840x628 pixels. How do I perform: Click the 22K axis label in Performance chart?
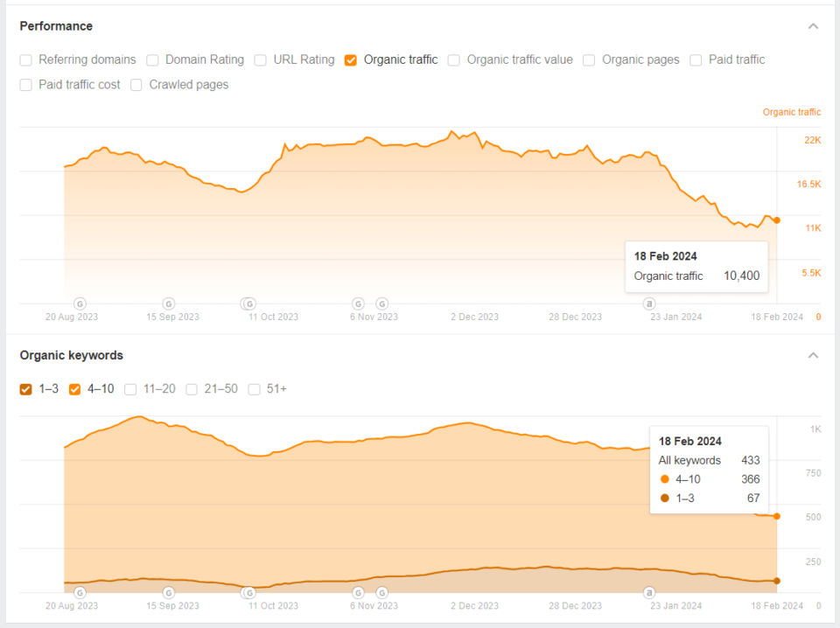[812, 140]
